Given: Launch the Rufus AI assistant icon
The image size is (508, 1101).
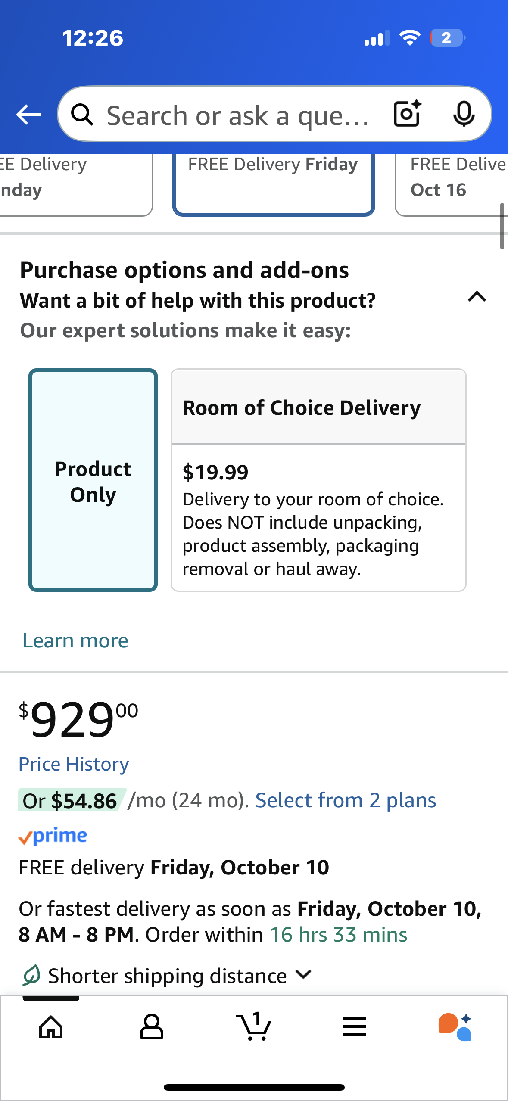Looking at the screenshot, I should pyautogui.click(x=455, y=1027).
